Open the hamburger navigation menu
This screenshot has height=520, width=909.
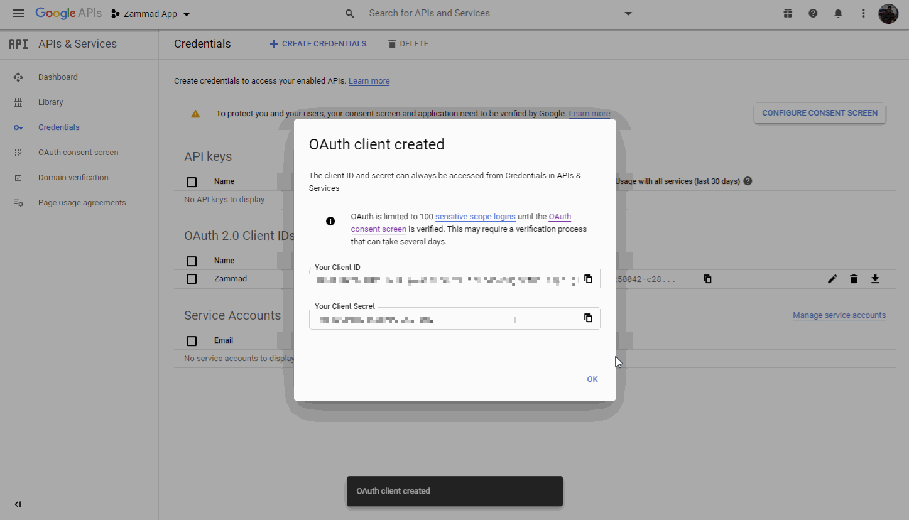18,13
